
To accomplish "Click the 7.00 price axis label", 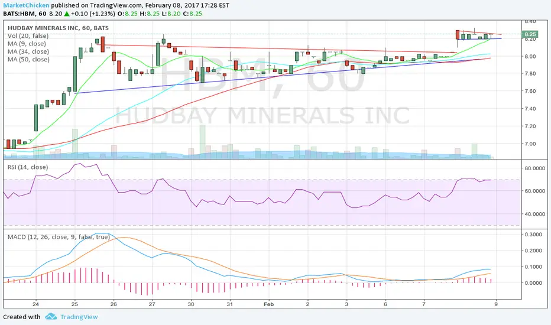I will (x=530, y=144).
